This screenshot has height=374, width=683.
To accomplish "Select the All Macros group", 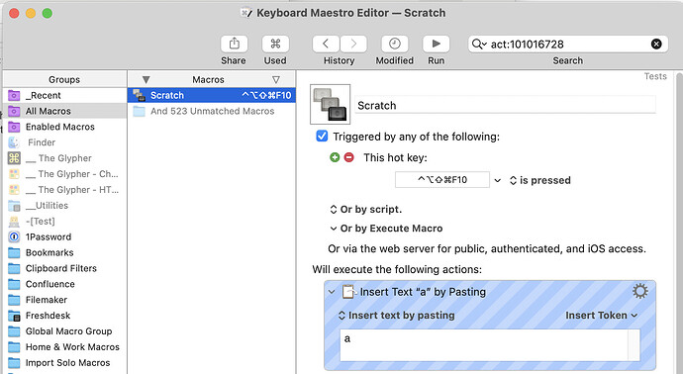I will coord(64,111).
